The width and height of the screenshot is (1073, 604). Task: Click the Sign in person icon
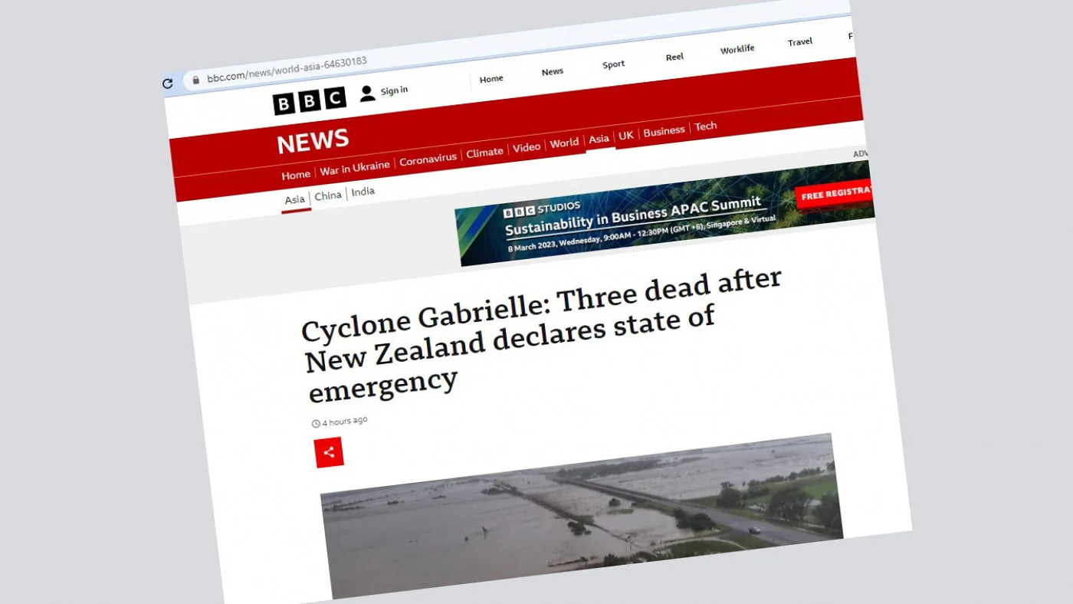367,94
